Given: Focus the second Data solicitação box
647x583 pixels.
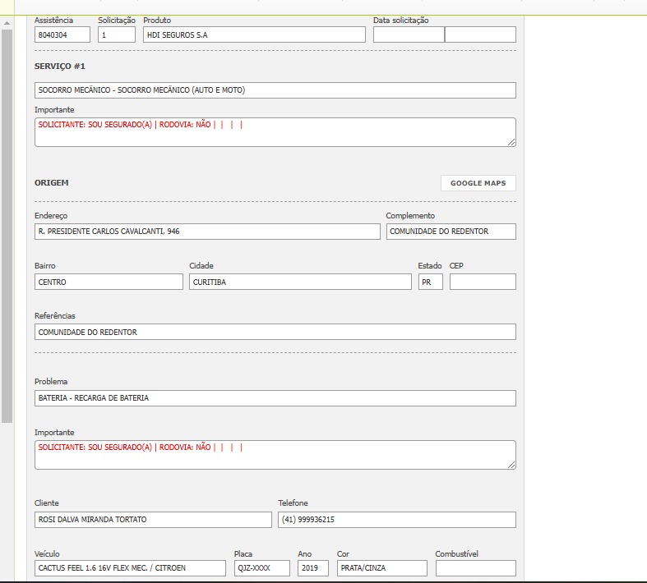Looking at the screenshot, I should click(x=480, y=34).
